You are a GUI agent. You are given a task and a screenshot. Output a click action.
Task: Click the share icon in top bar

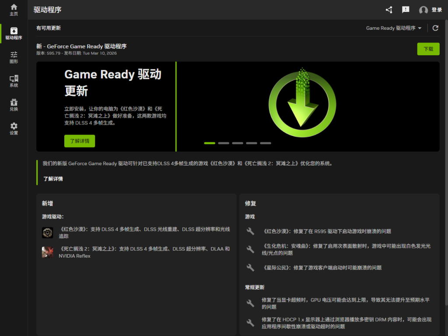click(388, 10)
